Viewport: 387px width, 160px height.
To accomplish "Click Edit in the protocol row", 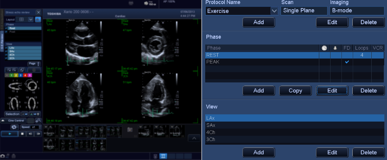I will [332, 22].
